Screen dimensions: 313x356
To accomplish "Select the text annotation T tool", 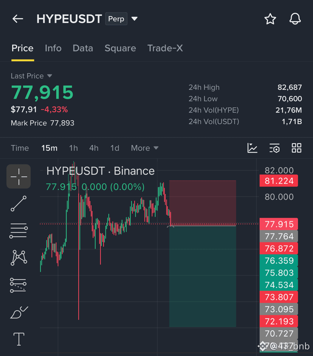I will (19, 339).
